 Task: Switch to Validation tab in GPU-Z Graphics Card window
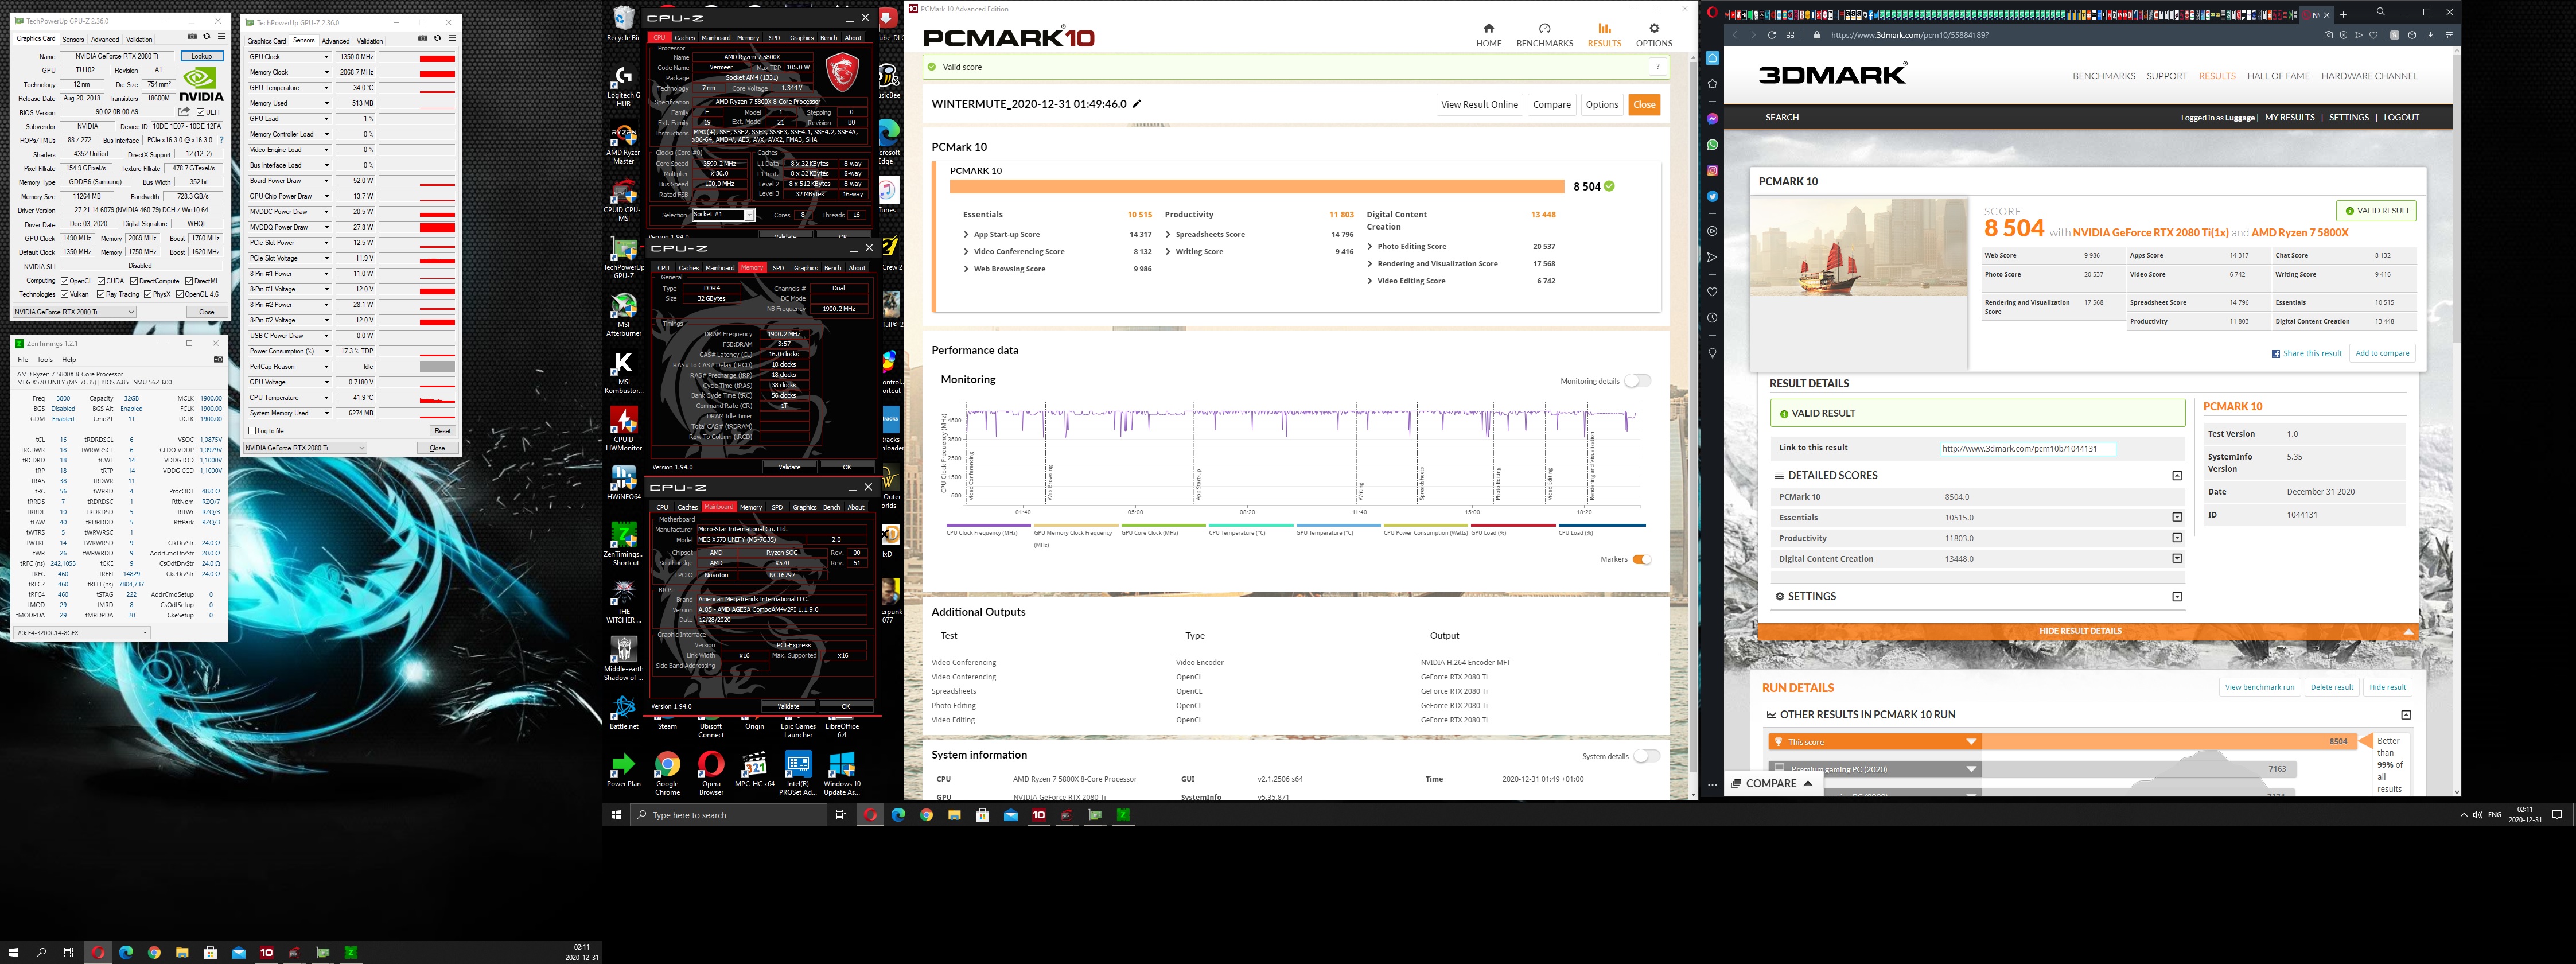coord(139,39)
